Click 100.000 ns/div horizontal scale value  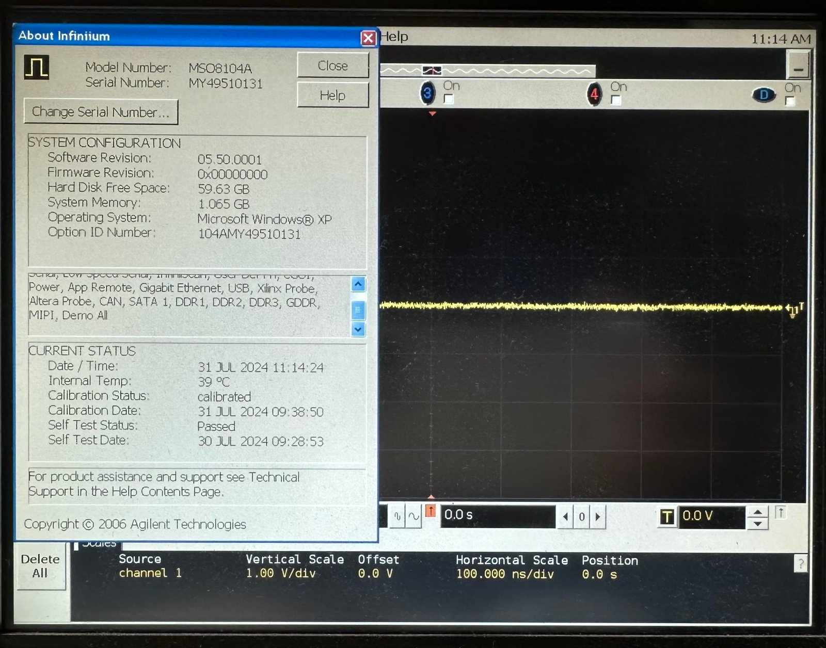click(x=505, y=574)
